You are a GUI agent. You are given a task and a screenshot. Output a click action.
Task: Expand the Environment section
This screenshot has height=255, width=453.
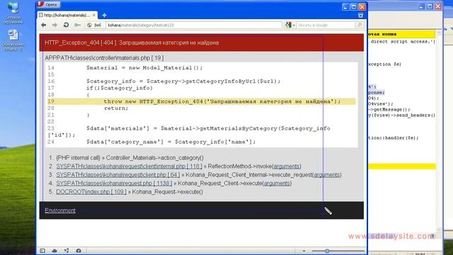pyautogui.click(x=60, y=210)
